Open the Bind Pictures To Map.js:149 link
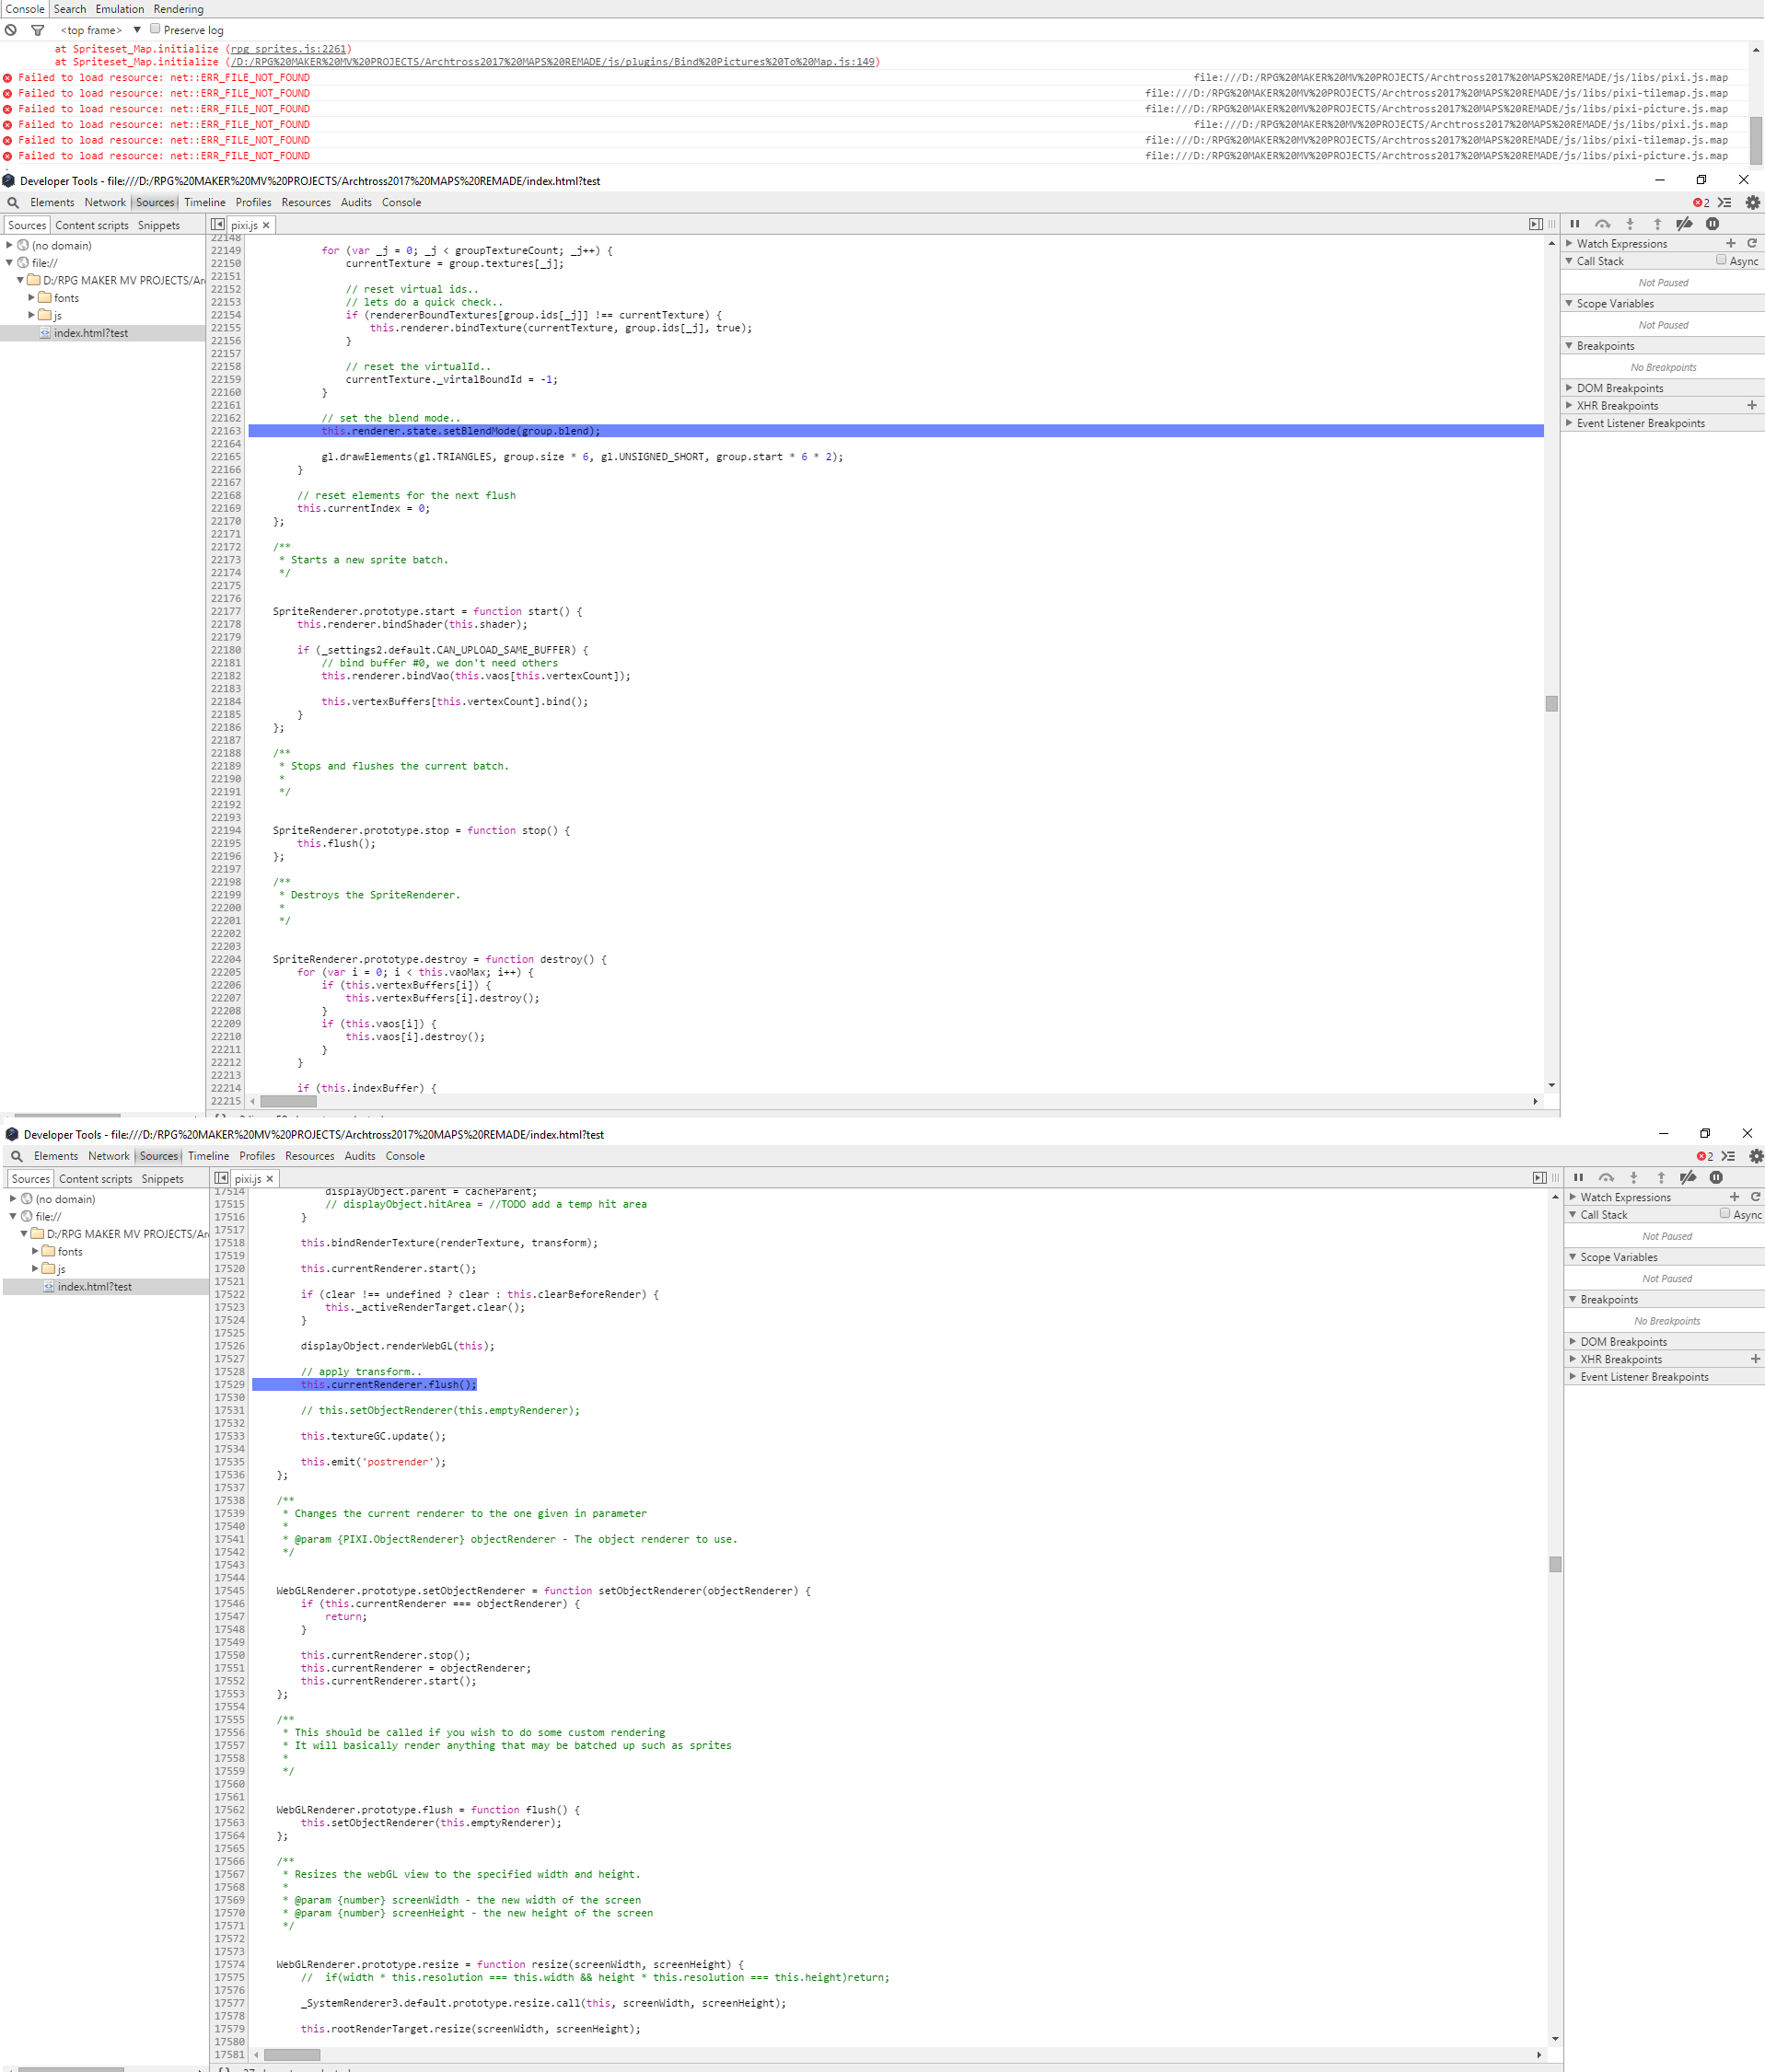Image resolution: width=1765 pixels, height=2072 pixels. point(553,62)
